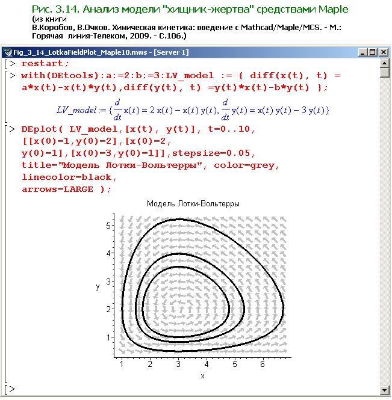
Task: Click the y axis label of the plot
Action: 98,287
